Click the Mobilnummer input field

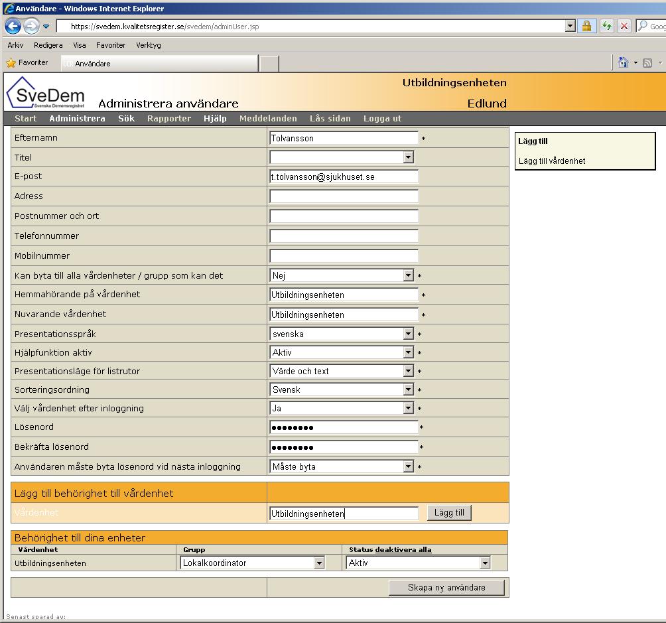click(344, 256)
